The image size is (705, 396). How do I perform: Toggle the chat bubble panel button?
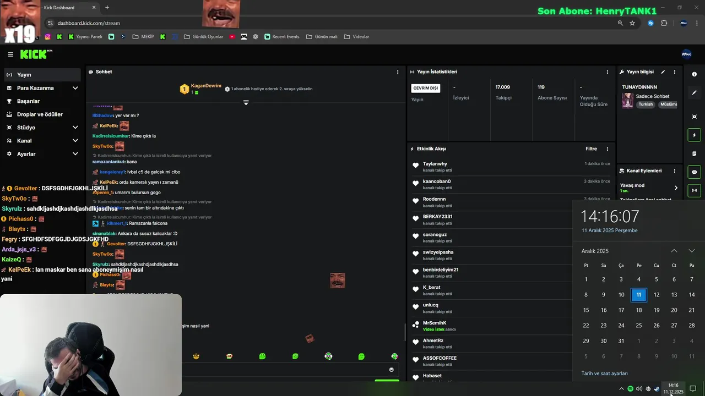pos(694,172)
